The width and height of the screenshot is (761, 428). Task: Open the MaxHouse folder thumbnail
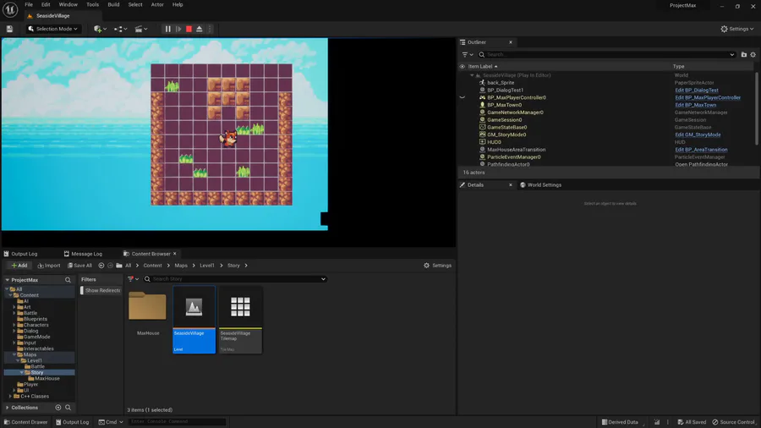147,307
